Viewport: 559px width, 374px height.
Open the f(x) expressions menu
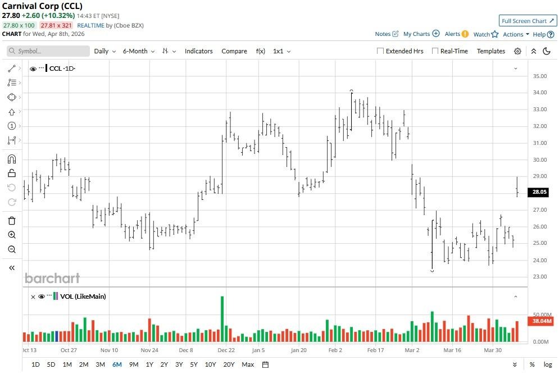pyautogui.click(x=261, y=51)
